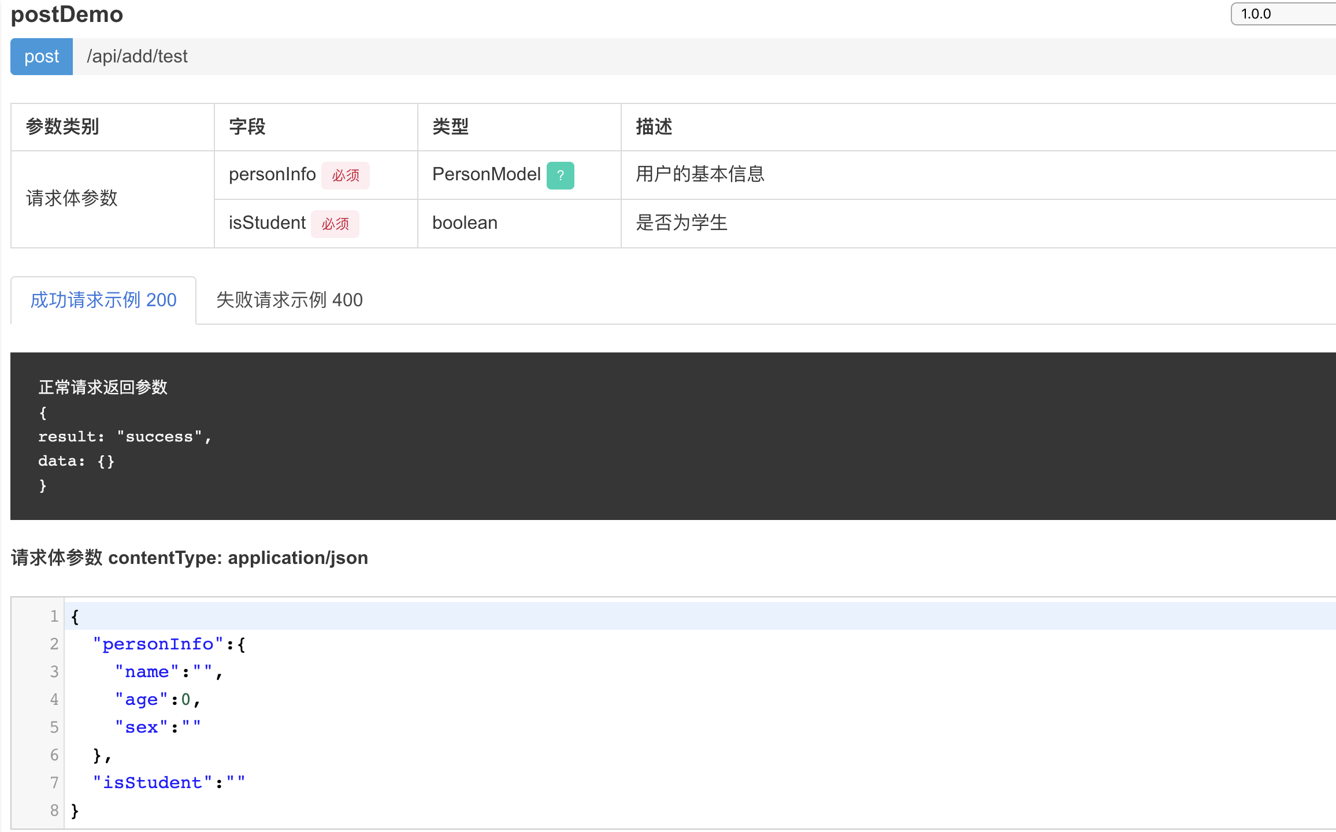Click the 必须 tag next to isStudent

click(335, 224)
